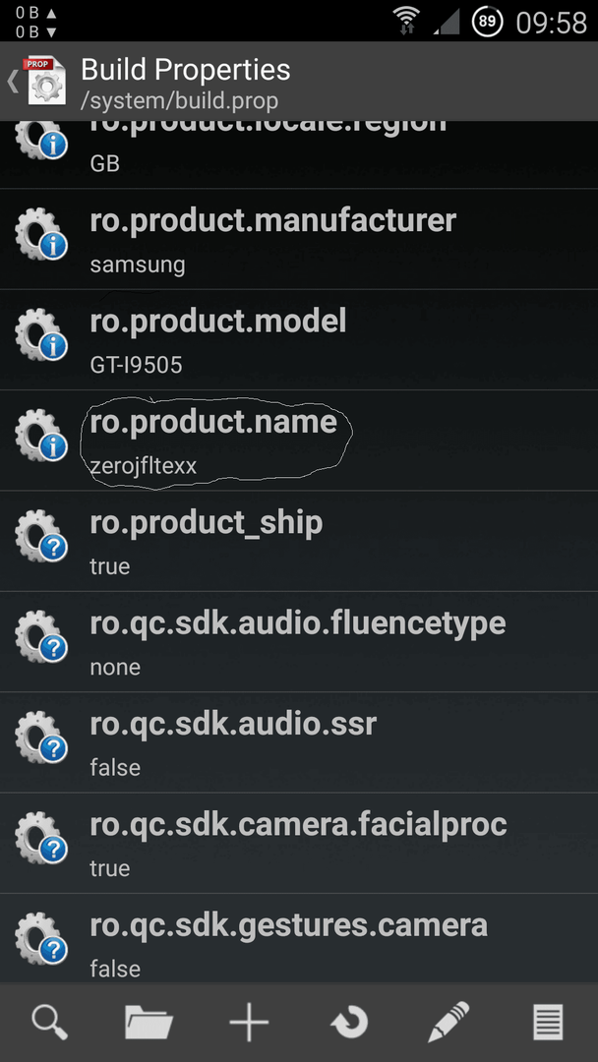Select ro.qc.sdk.gestures.camera property

[x=299, y=938]
